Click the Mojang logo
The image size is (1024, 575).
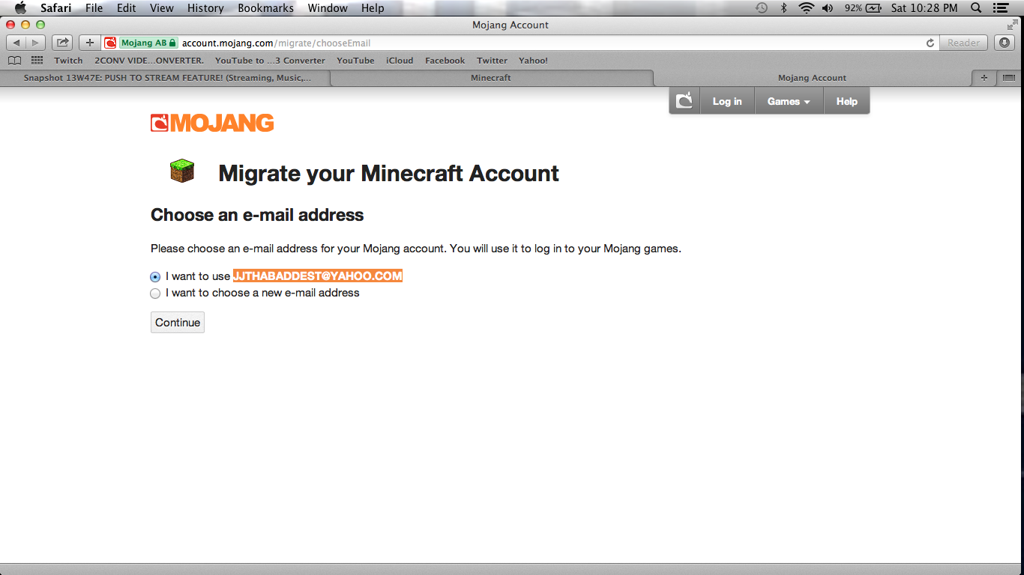tap(212, 123)
